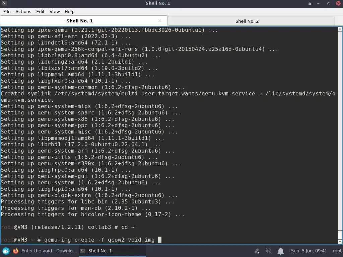Click the 'Setting up libiscsi7:amd64' line
This screenshot has width=343, height=257.
pos(79,68)
